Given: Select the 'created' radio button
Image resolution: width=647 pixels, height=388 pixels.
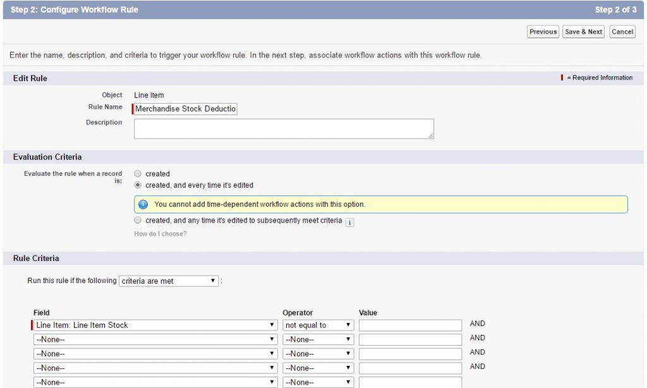Looking at the screenshot, I should coord(138,174).
